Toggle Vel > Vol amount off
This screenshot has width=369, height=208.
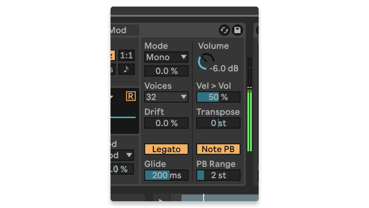[218, 97]
